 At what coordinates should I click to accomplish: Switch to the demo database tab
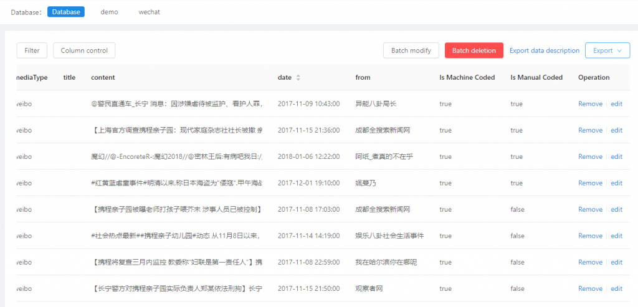click(x=109, y=12)
